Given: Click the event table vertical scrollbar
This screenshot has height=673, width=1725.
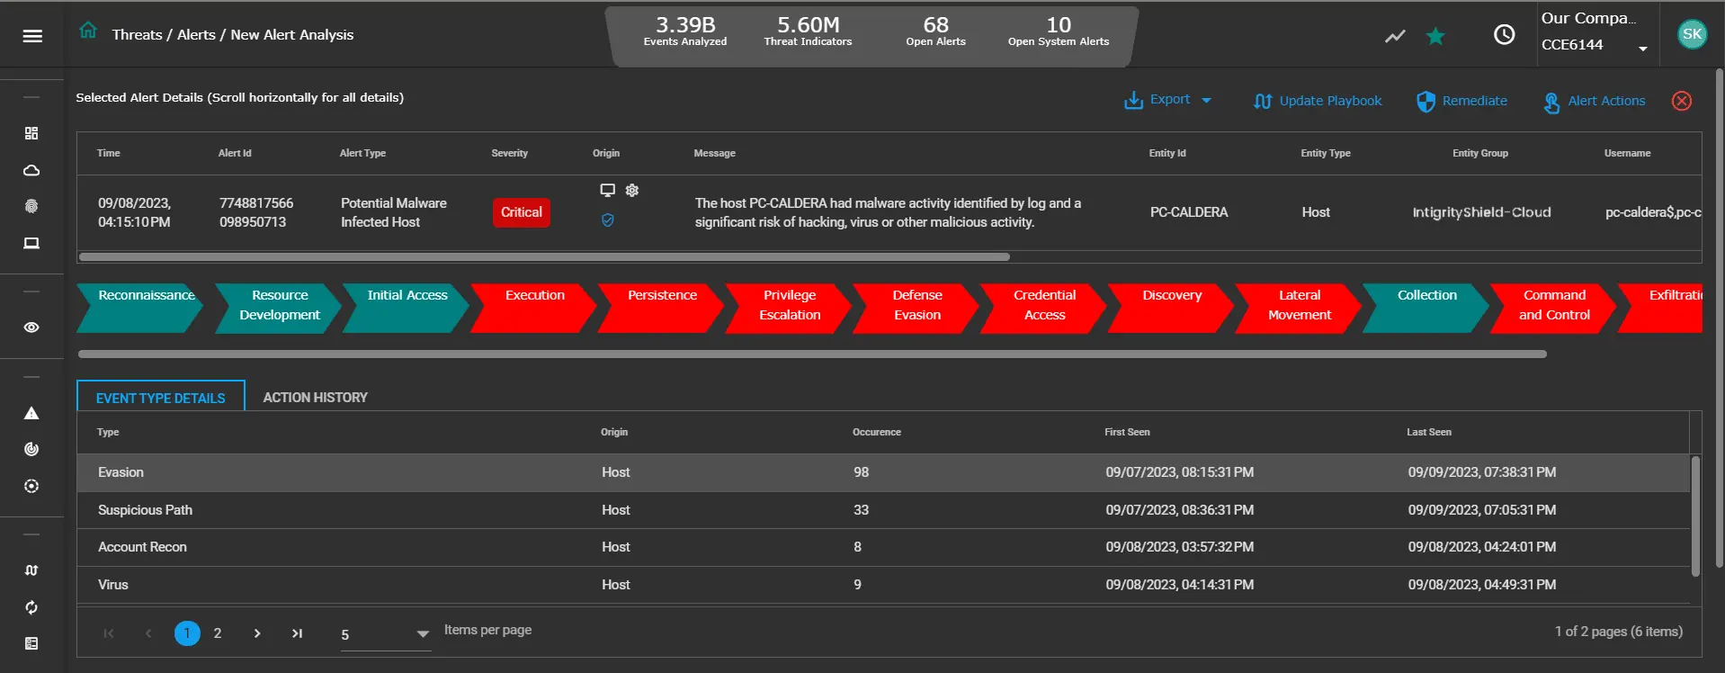Looking at the screenshot, I should point(1695,516).
